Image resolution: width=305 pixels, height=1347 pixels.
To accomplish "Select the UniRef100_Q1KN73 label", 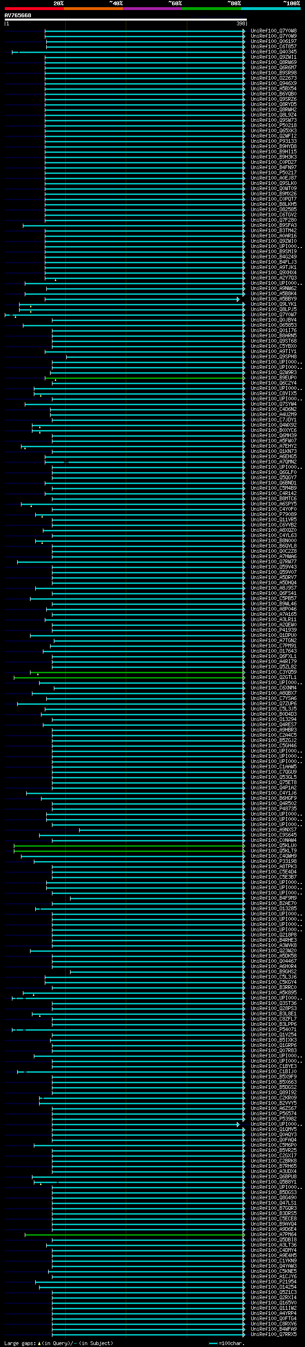I will tap(273, 451).
